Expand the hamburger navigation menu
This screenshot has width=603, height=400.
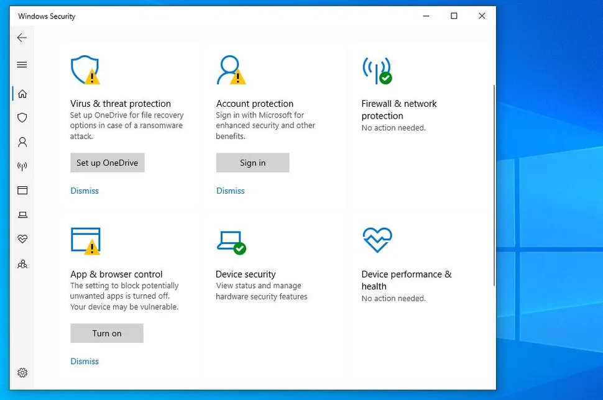click(22, 65)
